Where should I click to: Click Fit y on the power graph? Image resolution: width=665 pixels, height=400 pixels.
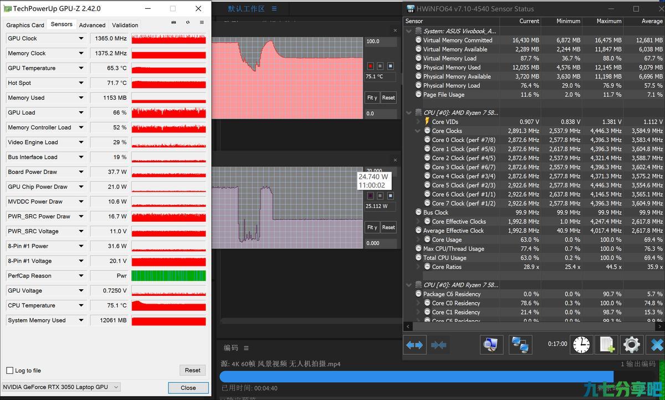point(372,227)
